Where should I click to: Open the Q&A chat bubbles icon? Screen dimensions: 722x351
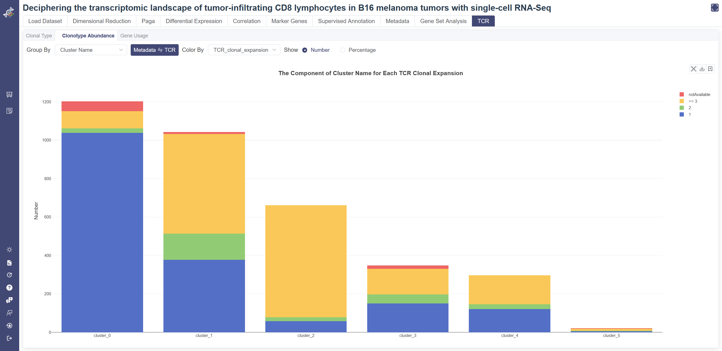9,300
